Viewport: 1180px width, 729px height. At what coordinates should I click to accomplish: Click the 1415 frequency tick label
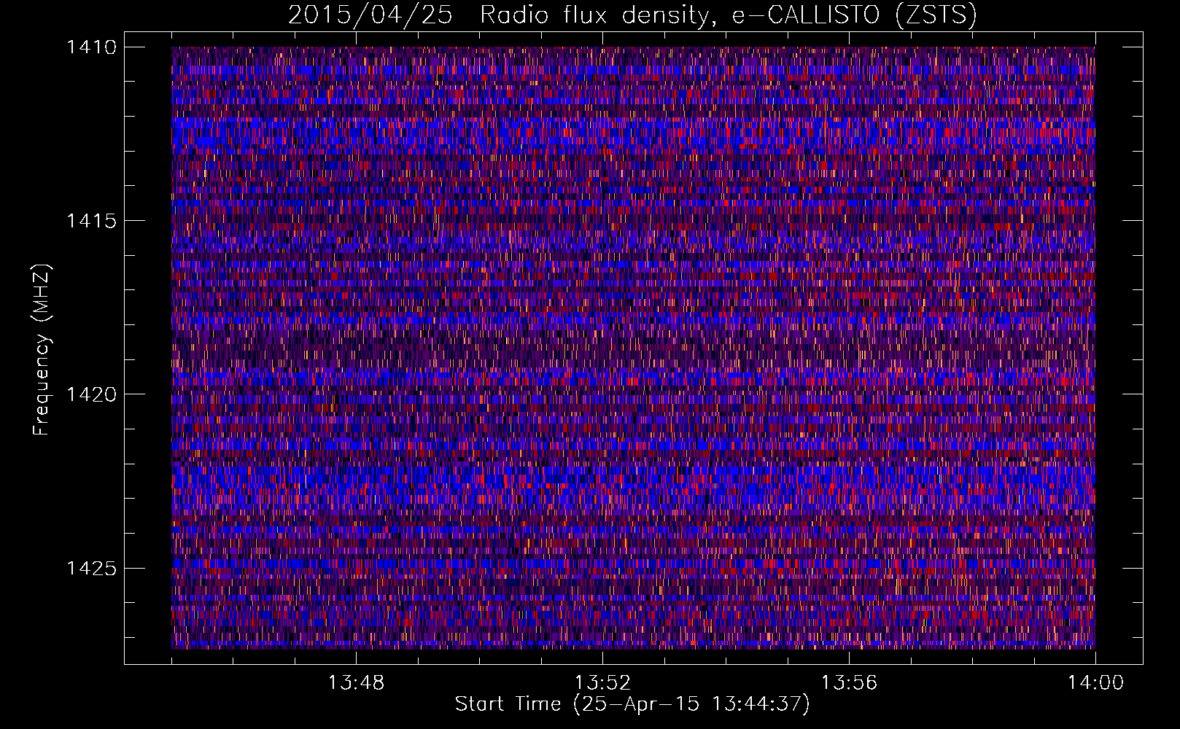(x=91, y=221)
